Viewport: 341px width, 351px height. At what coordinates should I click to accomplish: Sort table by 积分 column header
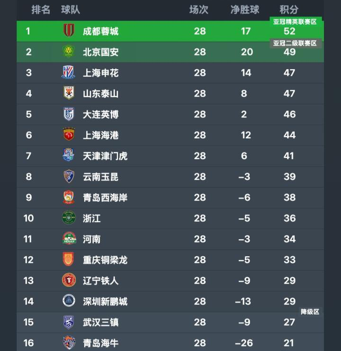[289, 9]
